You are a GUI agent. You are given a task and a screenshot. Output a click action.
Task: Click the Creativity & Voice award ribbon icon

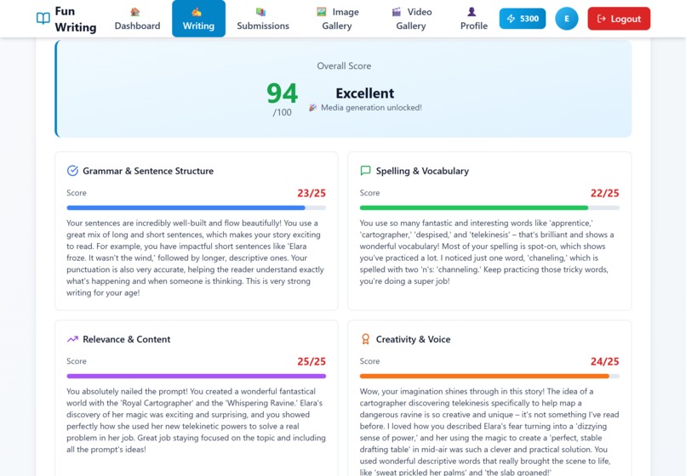point(365,339)
